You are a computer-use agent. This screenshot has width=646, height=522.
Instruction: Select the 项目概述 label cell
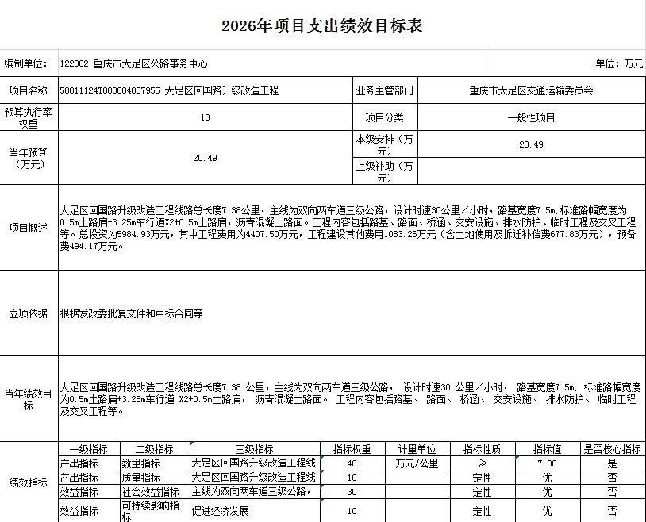point(29,227)
